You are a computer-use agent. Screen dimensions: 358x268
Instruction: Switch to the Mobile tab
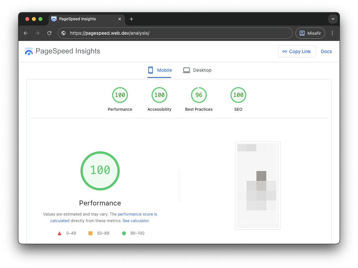(159, 70)
